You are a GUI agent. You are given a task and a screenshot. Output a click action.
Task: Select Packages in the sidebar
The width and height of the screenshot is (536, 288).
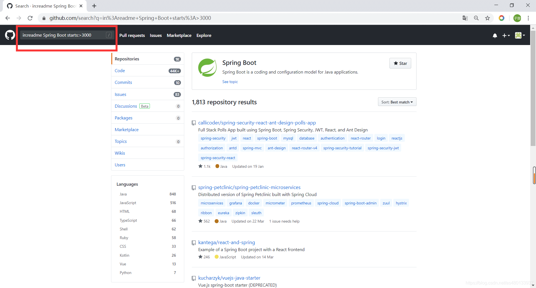click(148, 118)
